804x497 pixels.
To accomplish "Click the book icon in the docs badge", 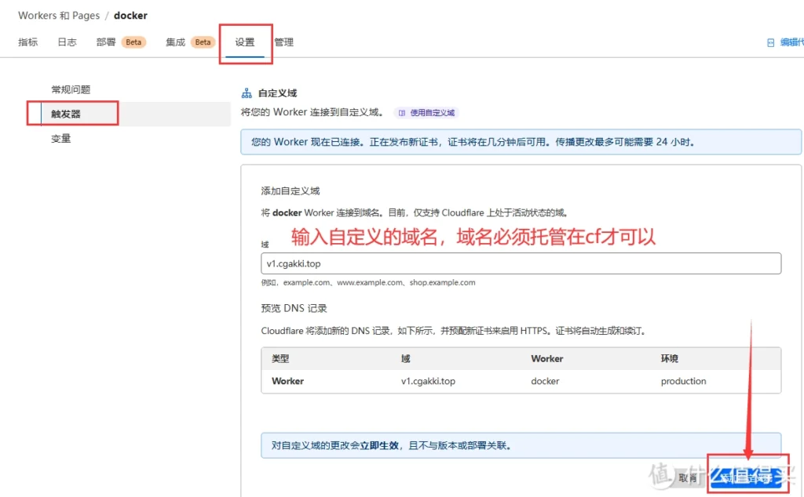I will (x=402, y=113).
